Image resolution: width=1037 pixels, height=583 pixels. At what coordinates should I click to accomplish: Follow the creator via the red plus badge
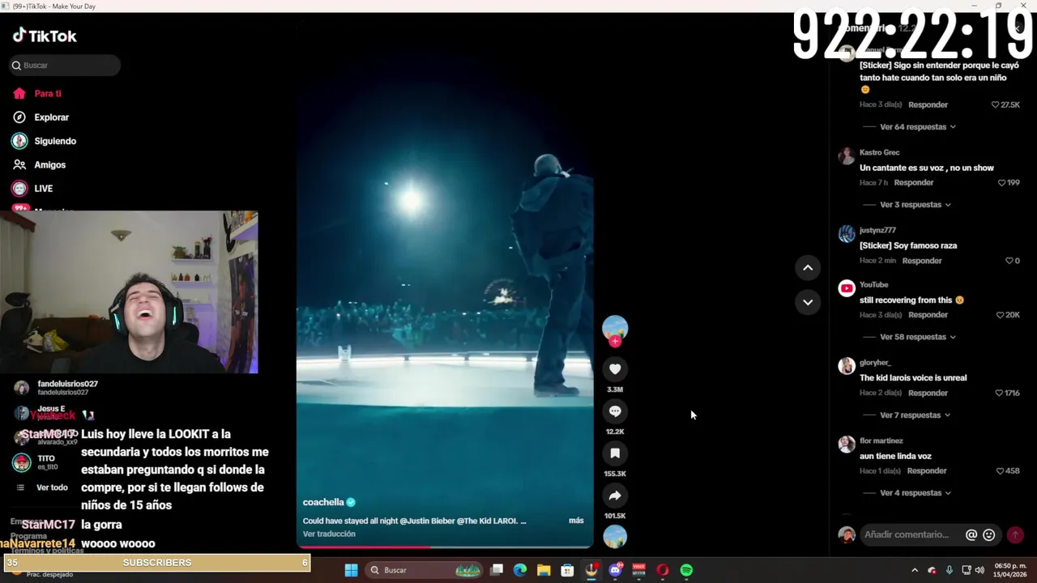coord(615,342)
